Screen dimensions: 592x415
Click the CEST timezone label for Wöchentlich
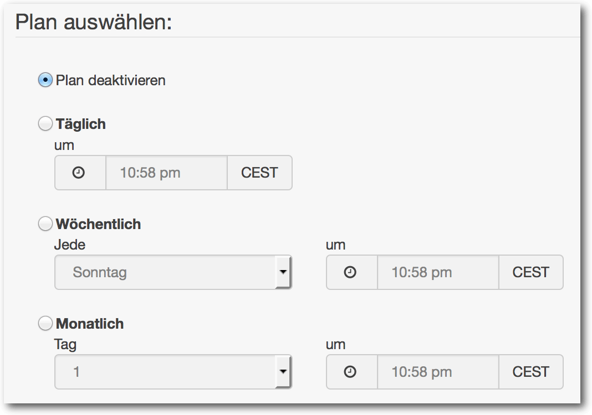point(531,272)
